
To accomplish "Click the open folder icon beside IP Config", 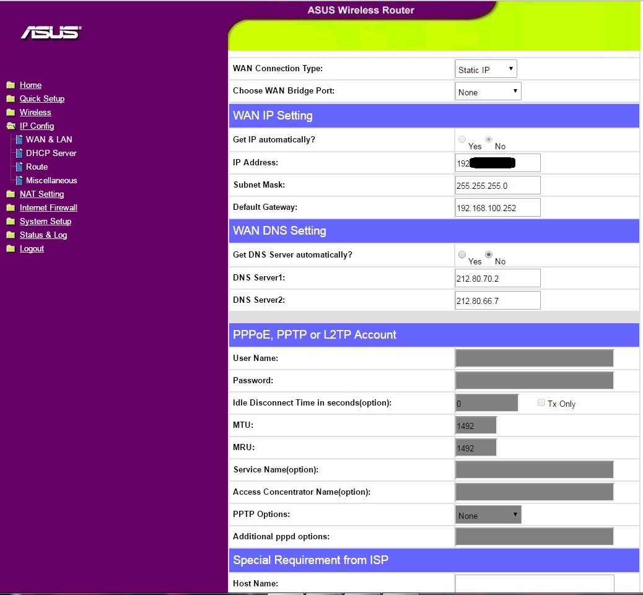I will point(10,126).
